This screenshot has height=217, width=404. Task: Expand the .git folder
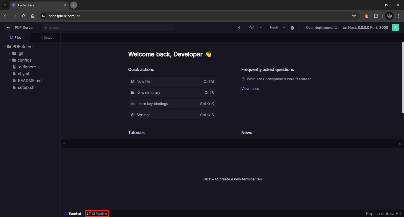point(9,53)
